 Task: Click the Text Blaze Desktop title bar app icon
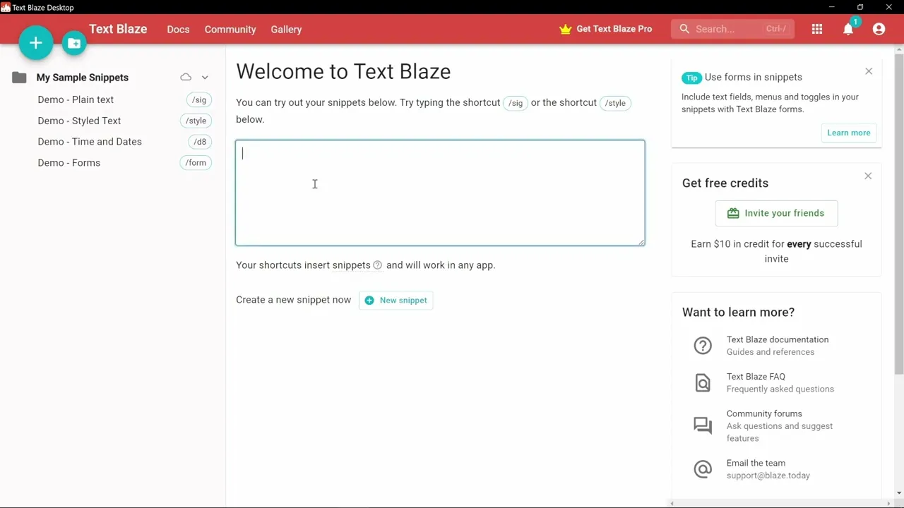click(x=6, y=7)
